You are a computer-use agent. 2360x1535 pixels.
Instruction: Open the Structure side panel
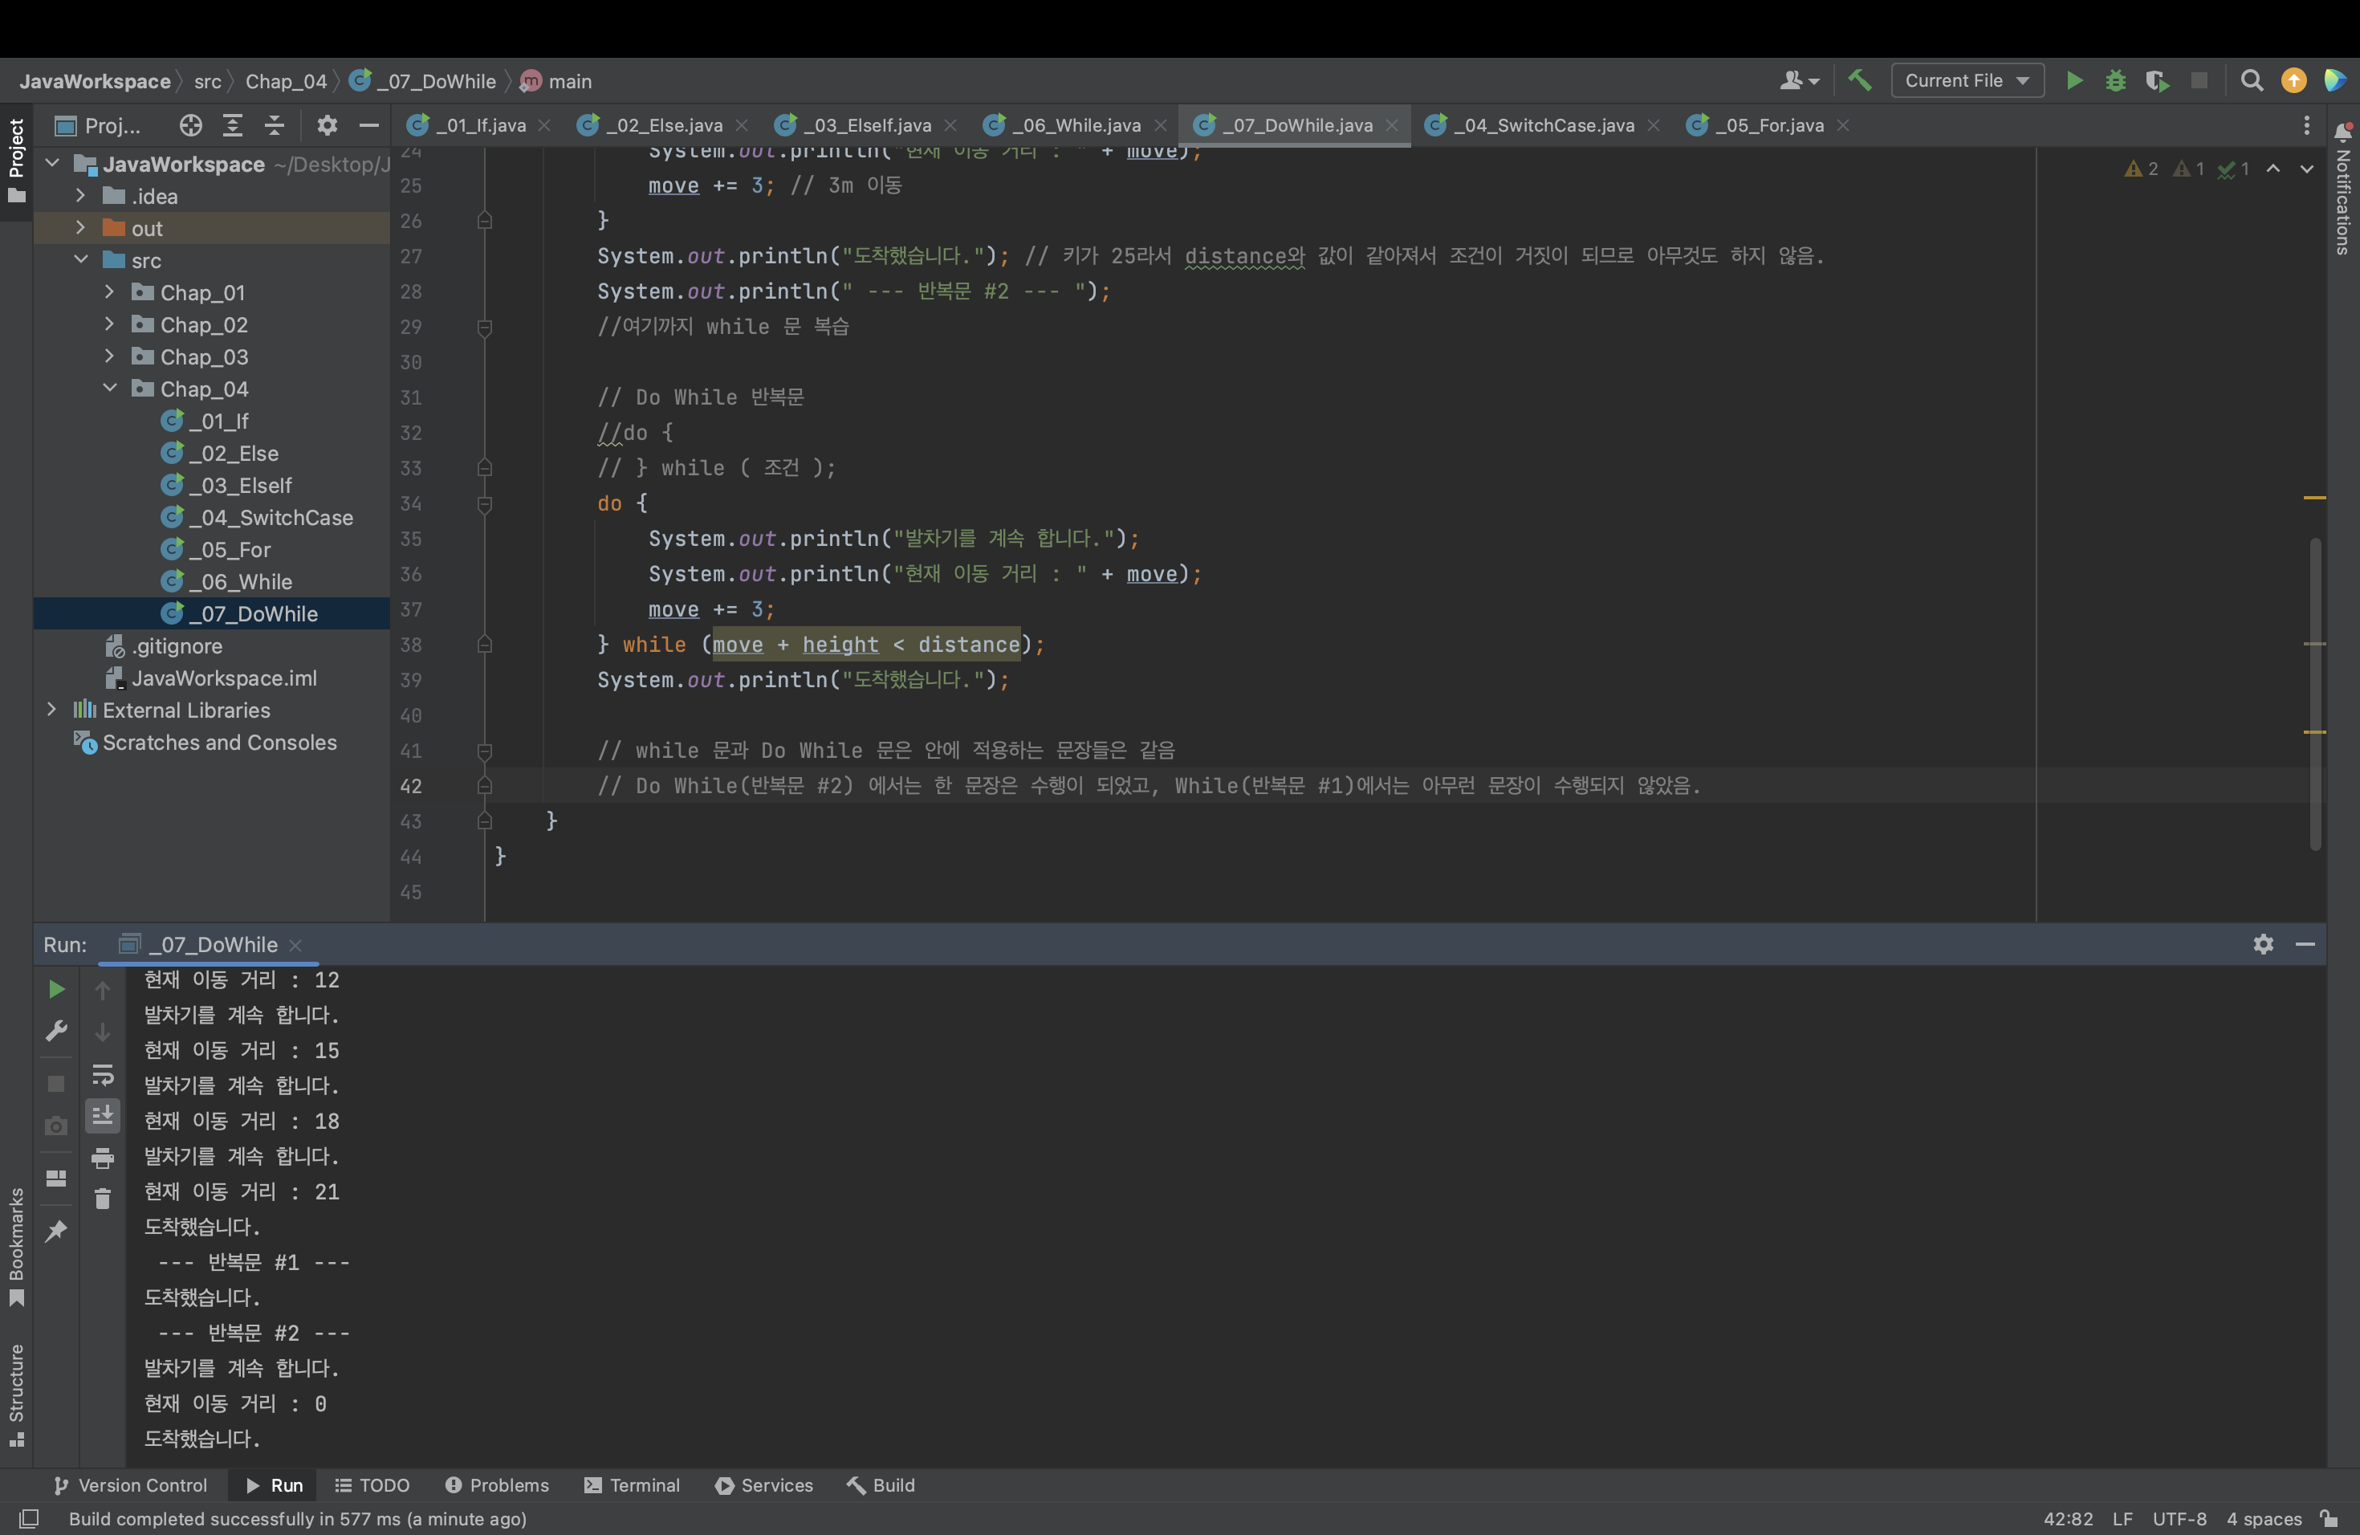(17, 1395)
